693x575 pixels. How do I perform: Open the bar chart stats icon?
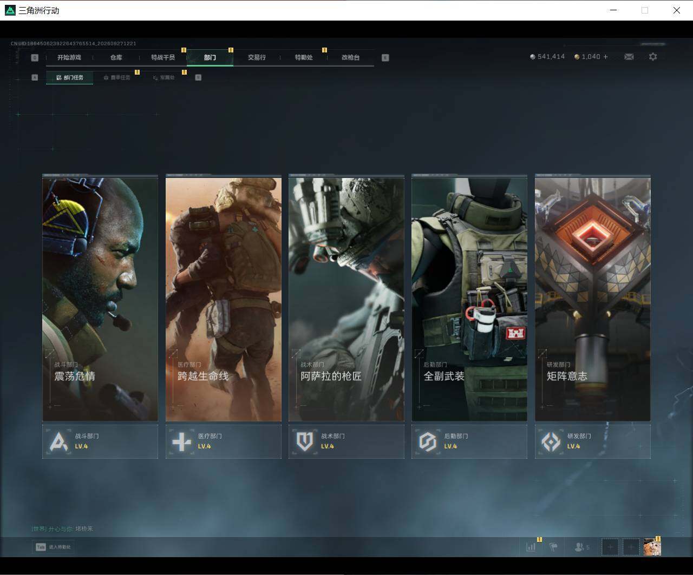[x=531, y=547]
